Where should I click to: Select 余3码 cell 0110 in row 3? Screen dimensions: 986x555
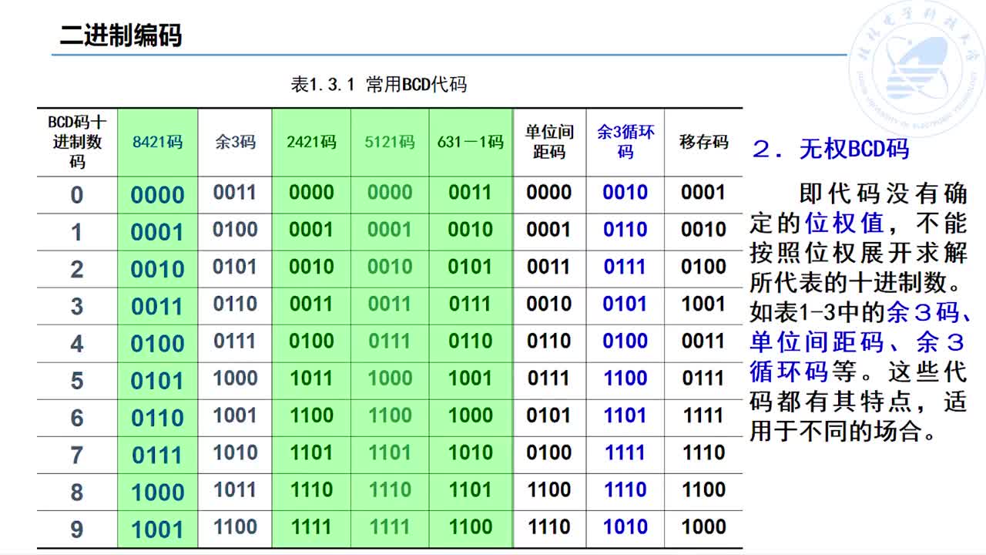(235, 304)
